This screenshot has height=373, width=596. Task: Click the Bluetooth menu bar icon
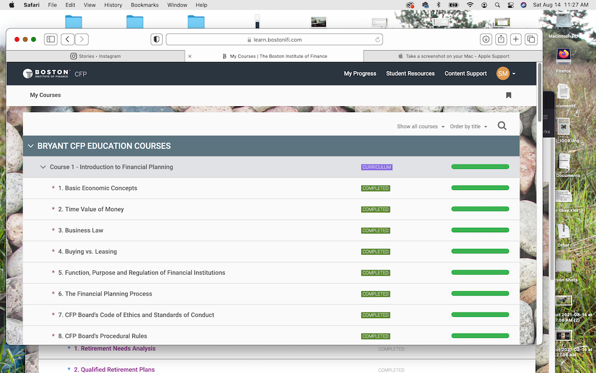(x=438, y=5)
